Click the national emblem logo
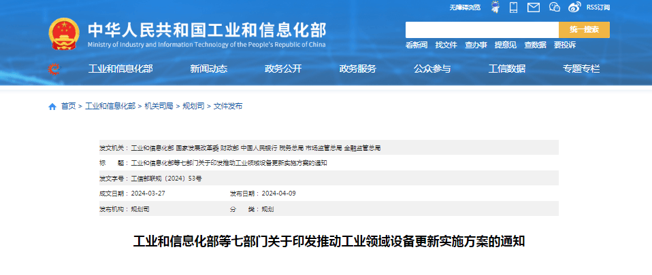The image size is (652, 275). pyautogui.click(x=63, y=33)
